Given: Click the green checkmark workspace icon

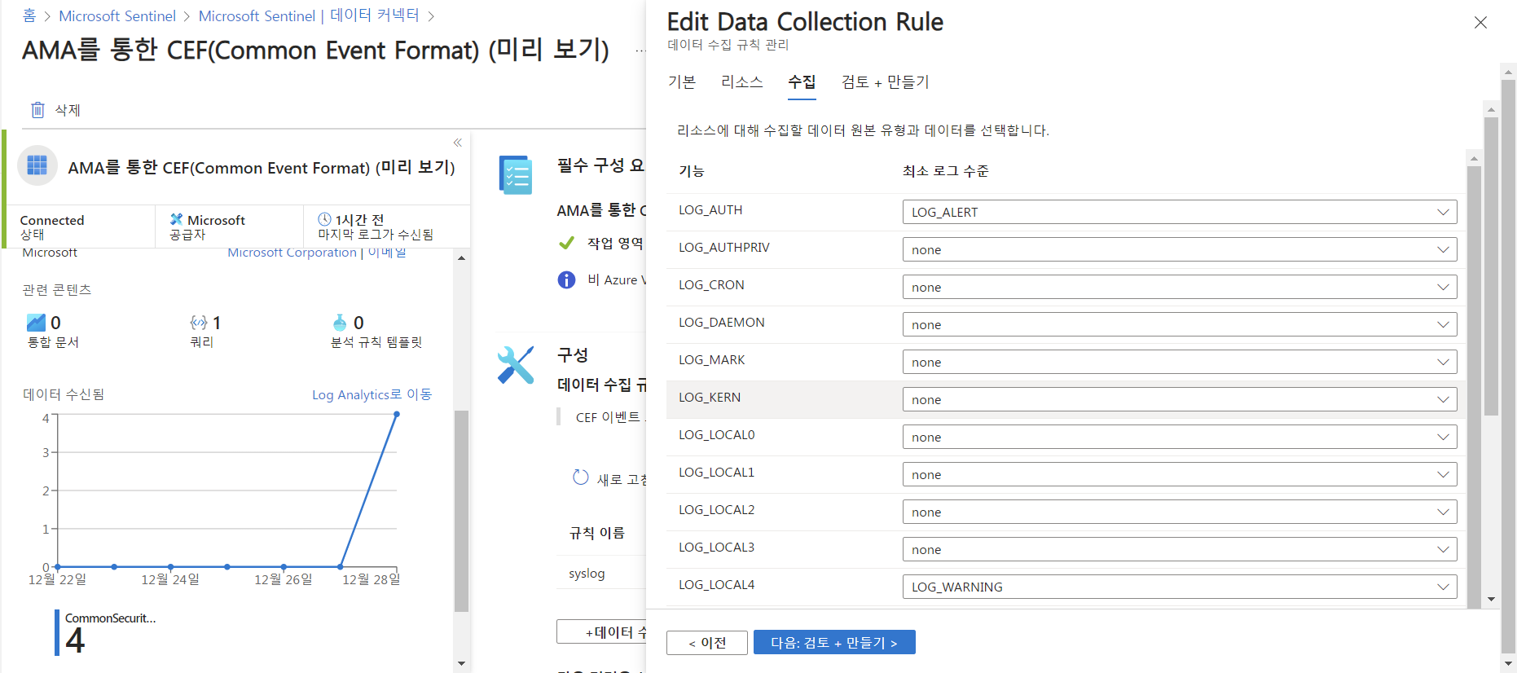Looking at the screenshot, I should (567, 243).
